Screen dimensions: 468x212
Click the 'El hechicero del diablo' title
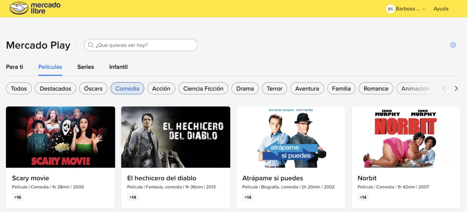point(161,178)
